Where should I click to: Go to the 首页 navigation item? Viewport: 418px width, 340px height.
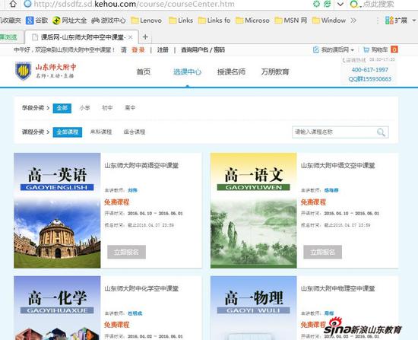pos(144,71)
